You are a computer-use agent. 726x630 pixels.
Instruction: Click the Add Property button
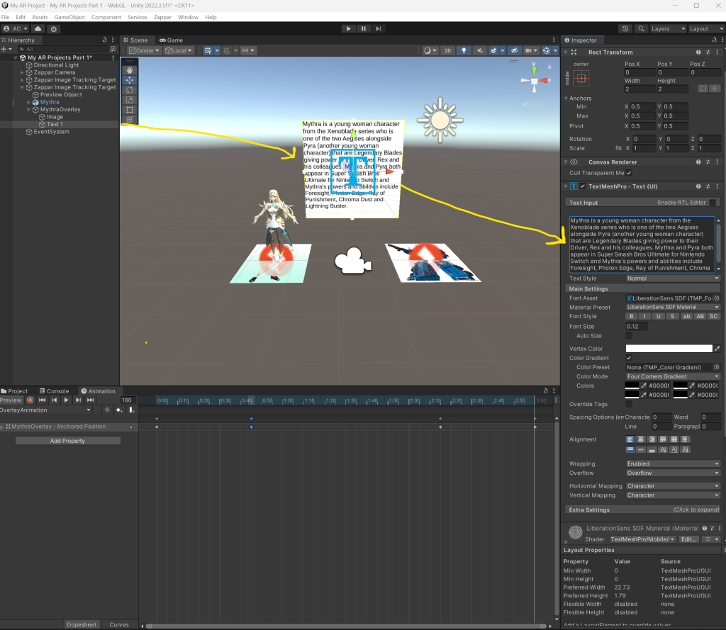[x=68, y=441]
